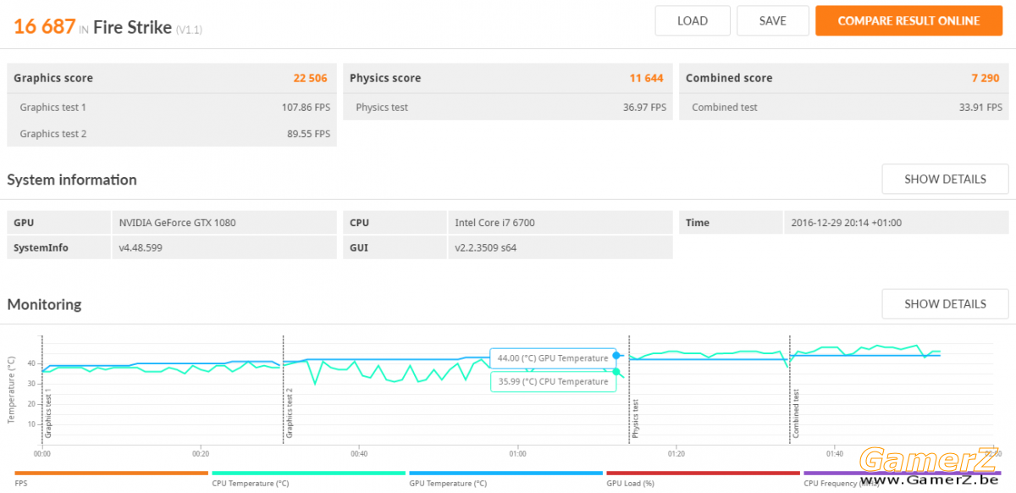Select the orange FPS color bar
This screenshot has height=493, width=1016.
[x=111, y=474]
